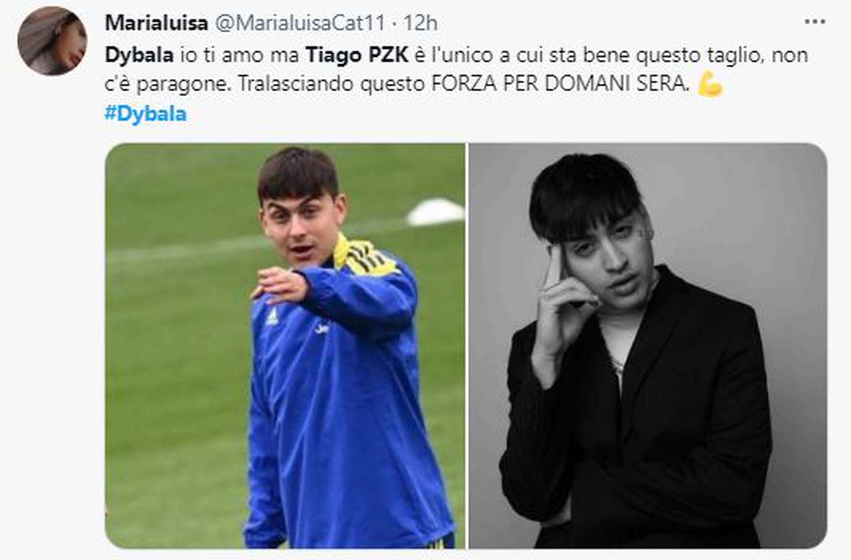This screenshot has width=851, height=560.
Task: Click the @MarialuisaCat11 handle
Action: click(x=299, y=23)
